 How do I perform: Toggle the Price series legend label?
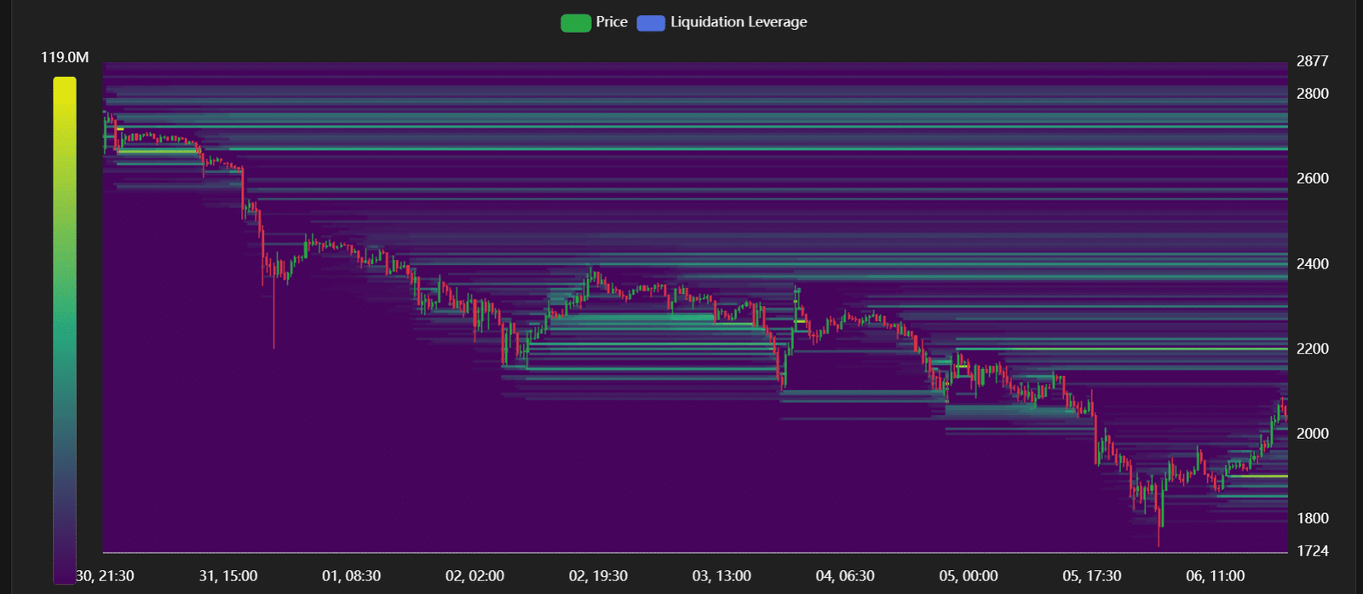coord(611,22)
